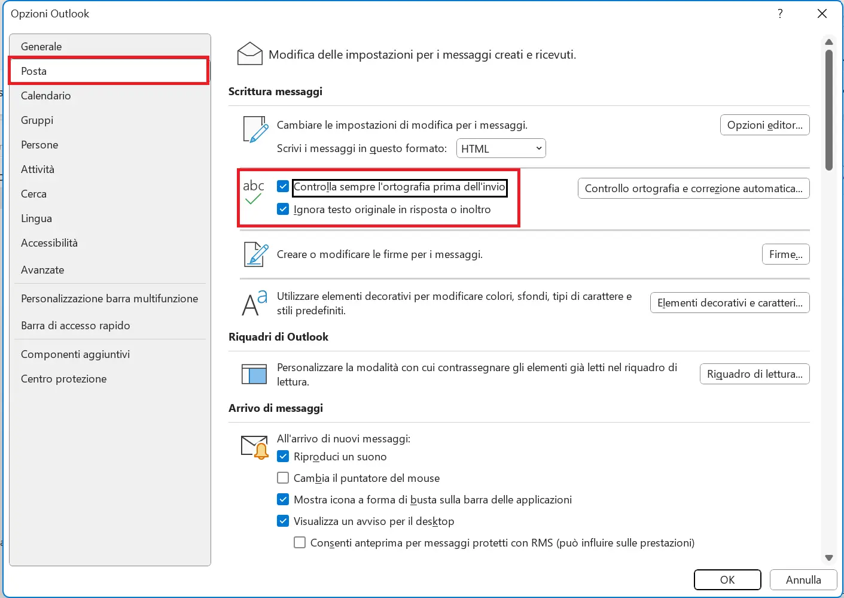Open the HTML message format dropdown
Viewport: 844px width, 598px height.
[501, 148]
